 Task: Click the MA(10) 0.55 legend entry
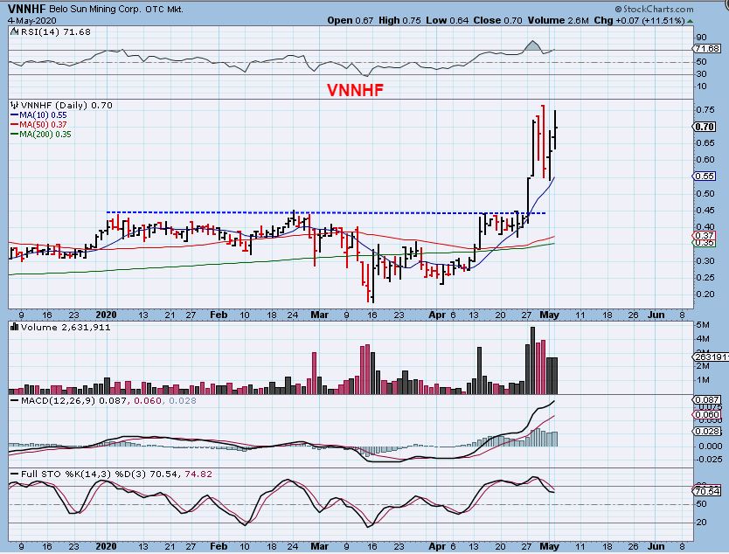pyautogui.click(x=39, y=114)
